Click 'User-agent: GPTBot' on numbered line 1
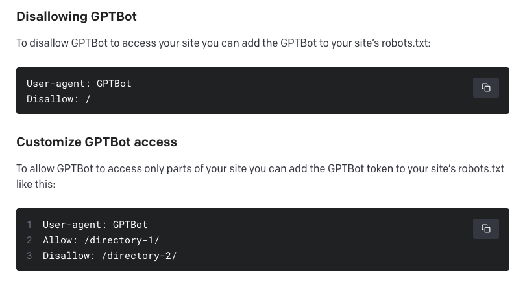The width and height of the screenshot is (525, 292). (95, 225)
